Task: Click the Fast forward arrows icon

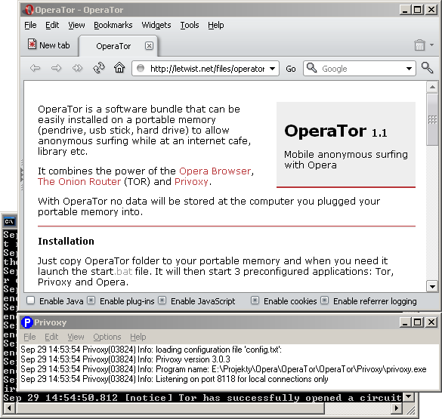Action: pos(77,68)
